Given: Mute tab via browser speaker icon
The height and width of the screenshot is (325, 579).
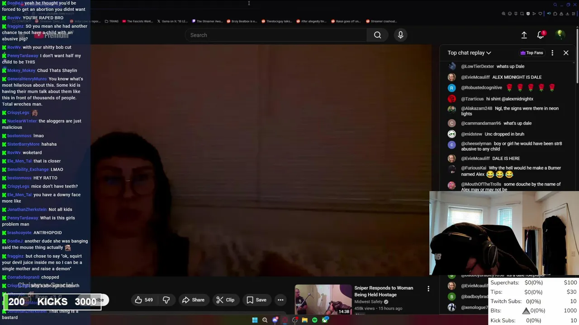Looking at the screenshot, I should [x=549, y=14].
